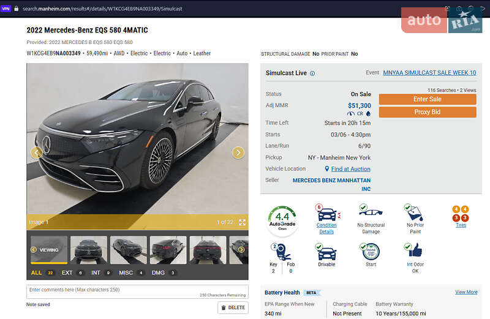Viewport: 490px width, 319px height.
Task: Click the 'NY - Manheim New York' pickup text
Action: click(339, 158)
